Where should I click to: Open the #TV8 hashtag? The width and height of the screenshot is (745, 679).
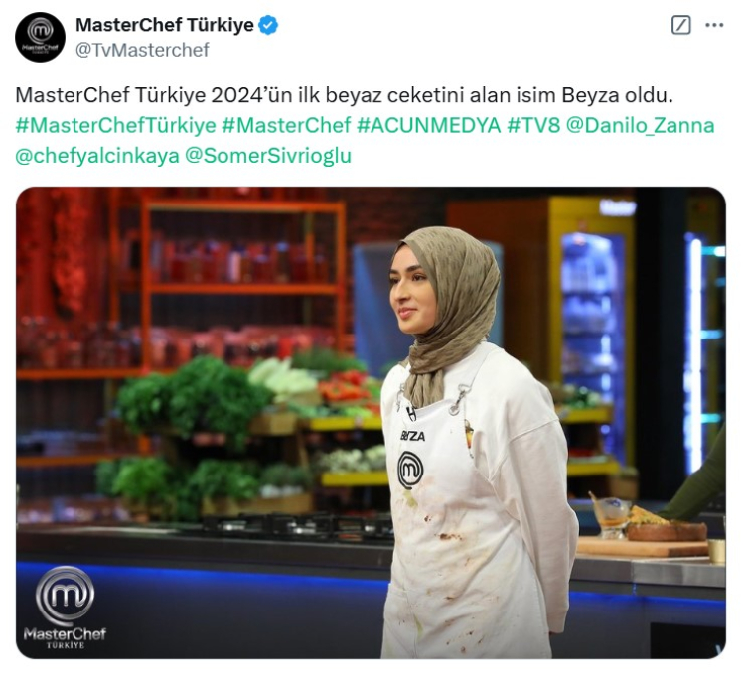tap(533, 126)
